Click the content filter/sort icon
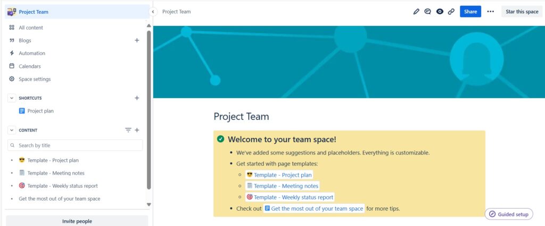The height and width of the screenshot is (226, 545). point(128,130)
